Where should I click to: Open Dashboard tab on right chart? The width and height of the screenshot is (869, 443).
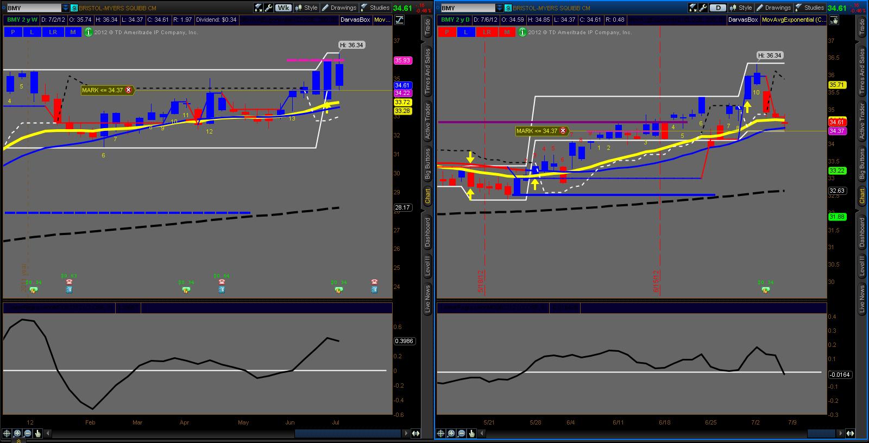pyautogui.click(x=862, y=232)
